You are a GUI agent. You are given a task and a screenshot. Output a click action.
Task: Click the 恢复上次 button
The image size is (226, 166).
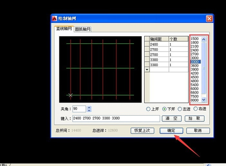click(x=142, y=131)
